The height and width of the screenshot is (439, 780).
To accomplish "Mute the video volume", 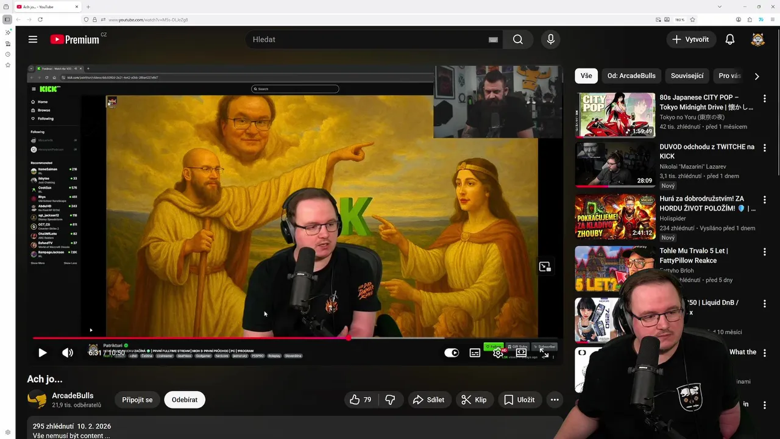I will coord(68,352).
